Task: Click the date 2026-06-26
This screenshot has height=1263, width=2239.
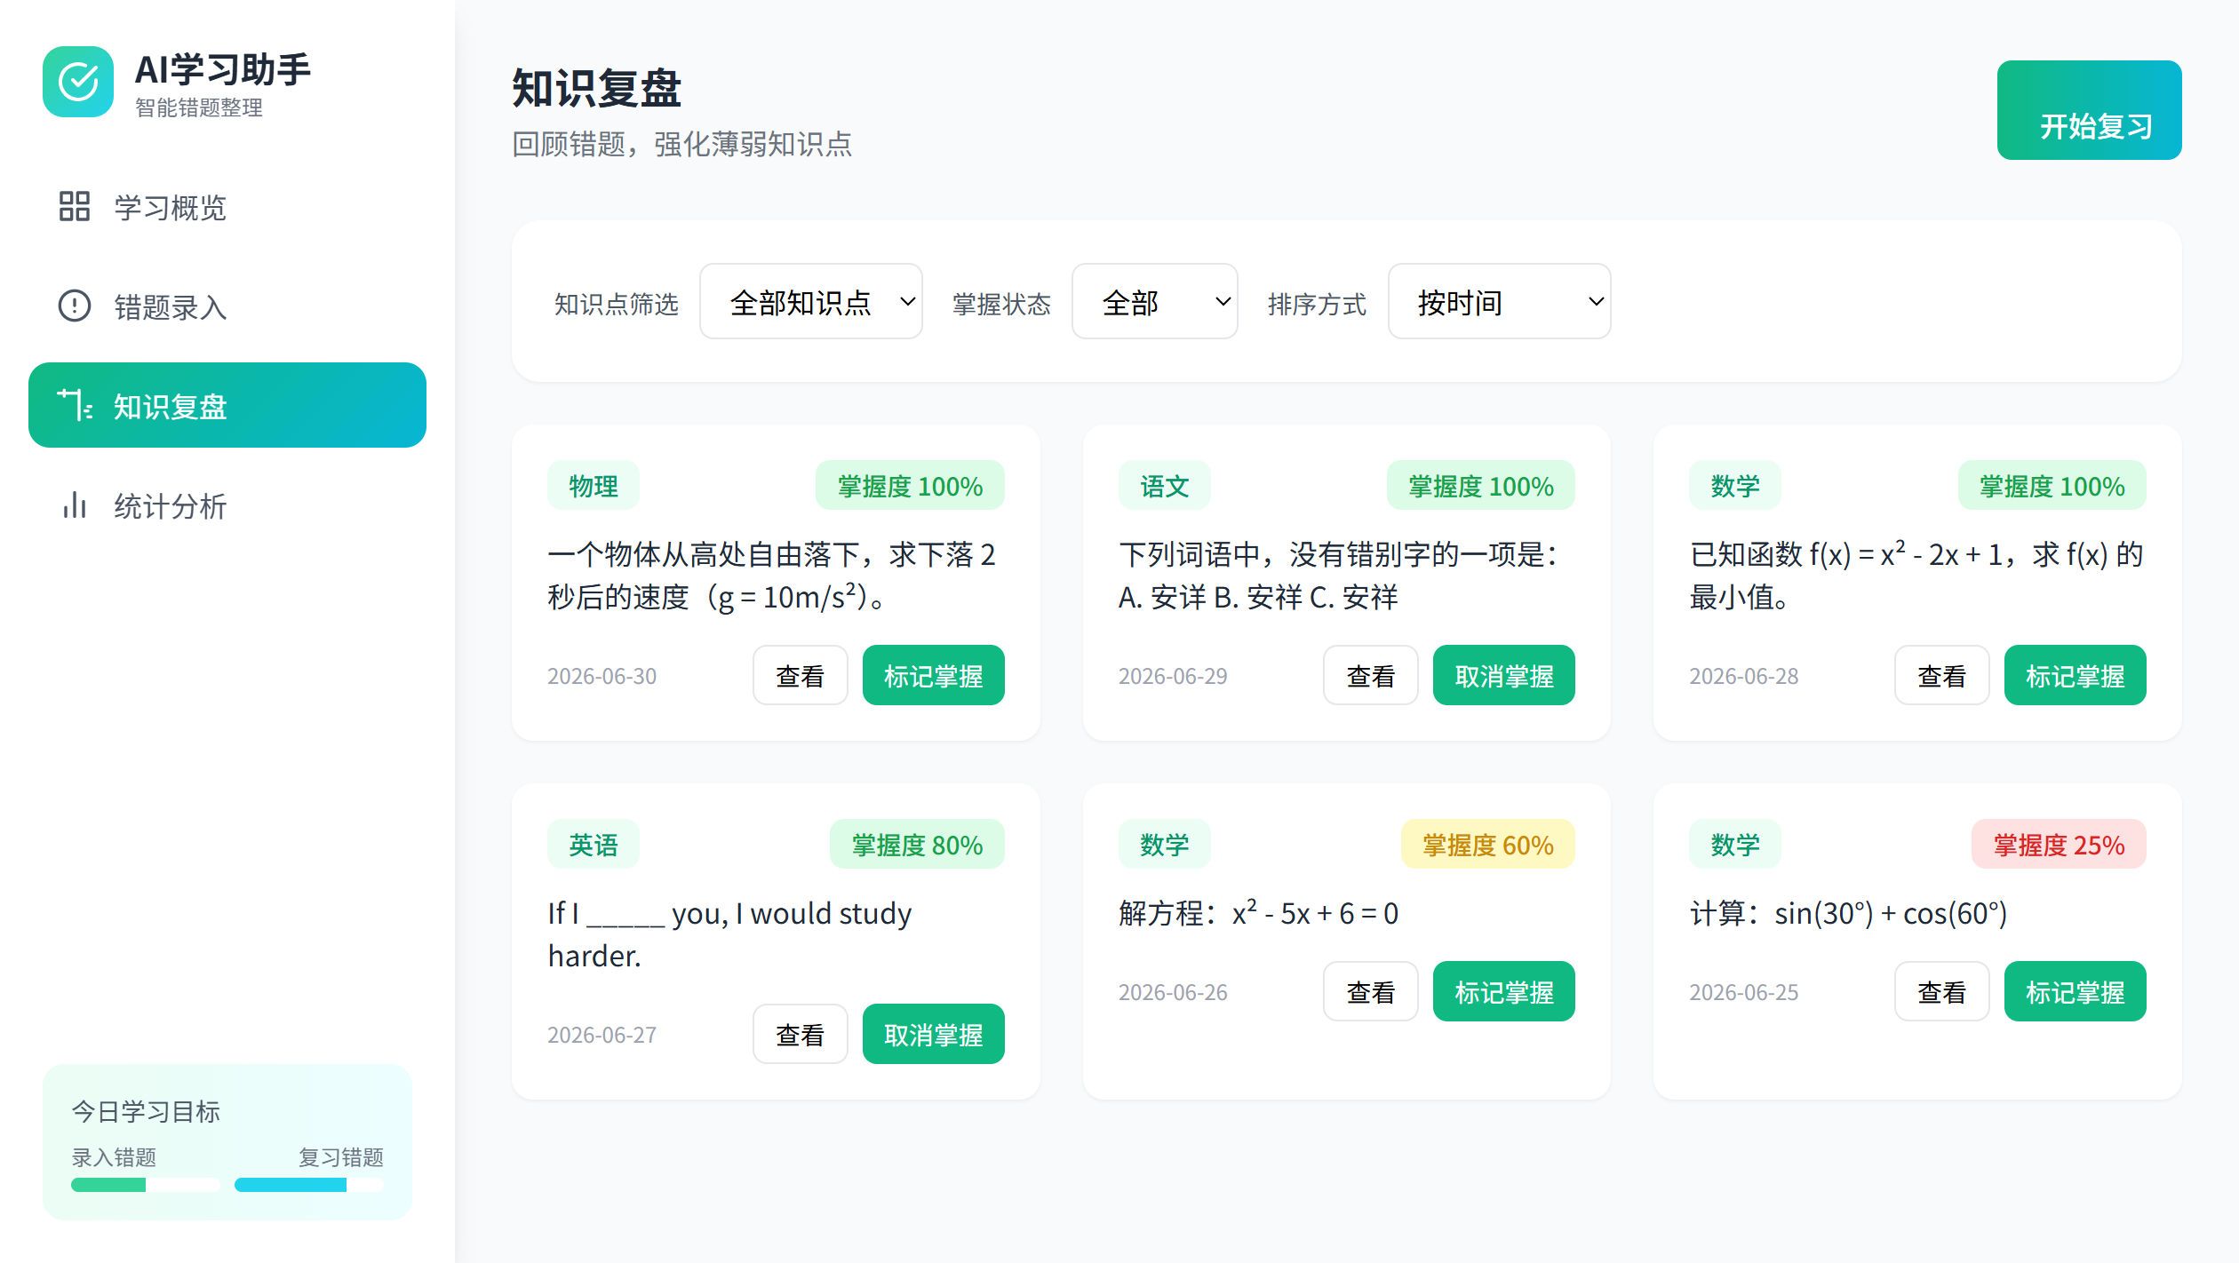Action: click(x=1173, y=992)
